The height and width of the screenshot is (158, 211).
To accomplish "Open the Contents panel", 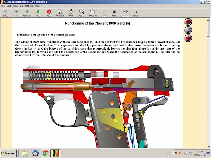I will 92,13.
